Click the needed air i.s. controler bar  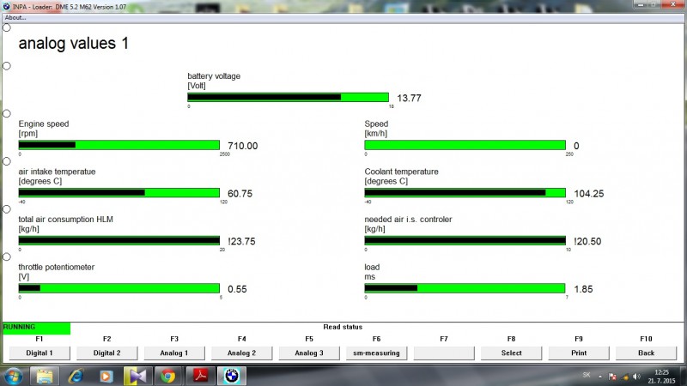click(465, 240)
